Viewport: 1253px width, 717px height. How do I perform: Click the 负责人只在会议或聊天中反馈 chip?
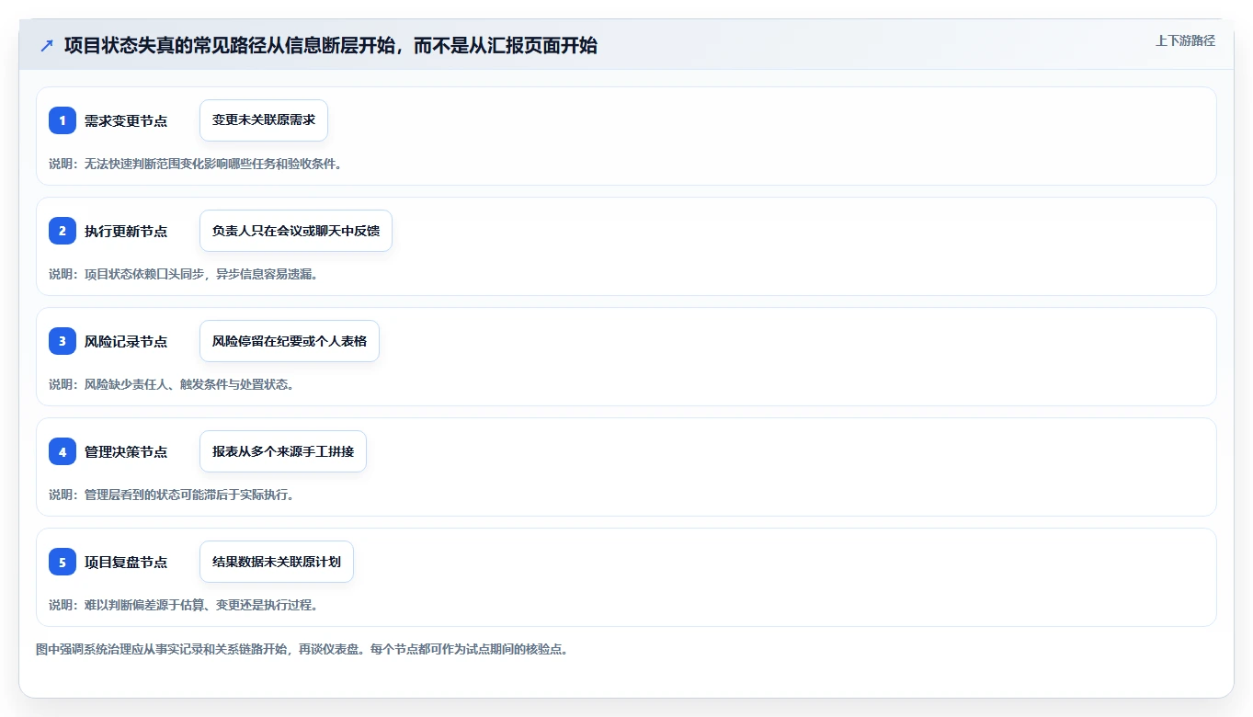[296, 231]
